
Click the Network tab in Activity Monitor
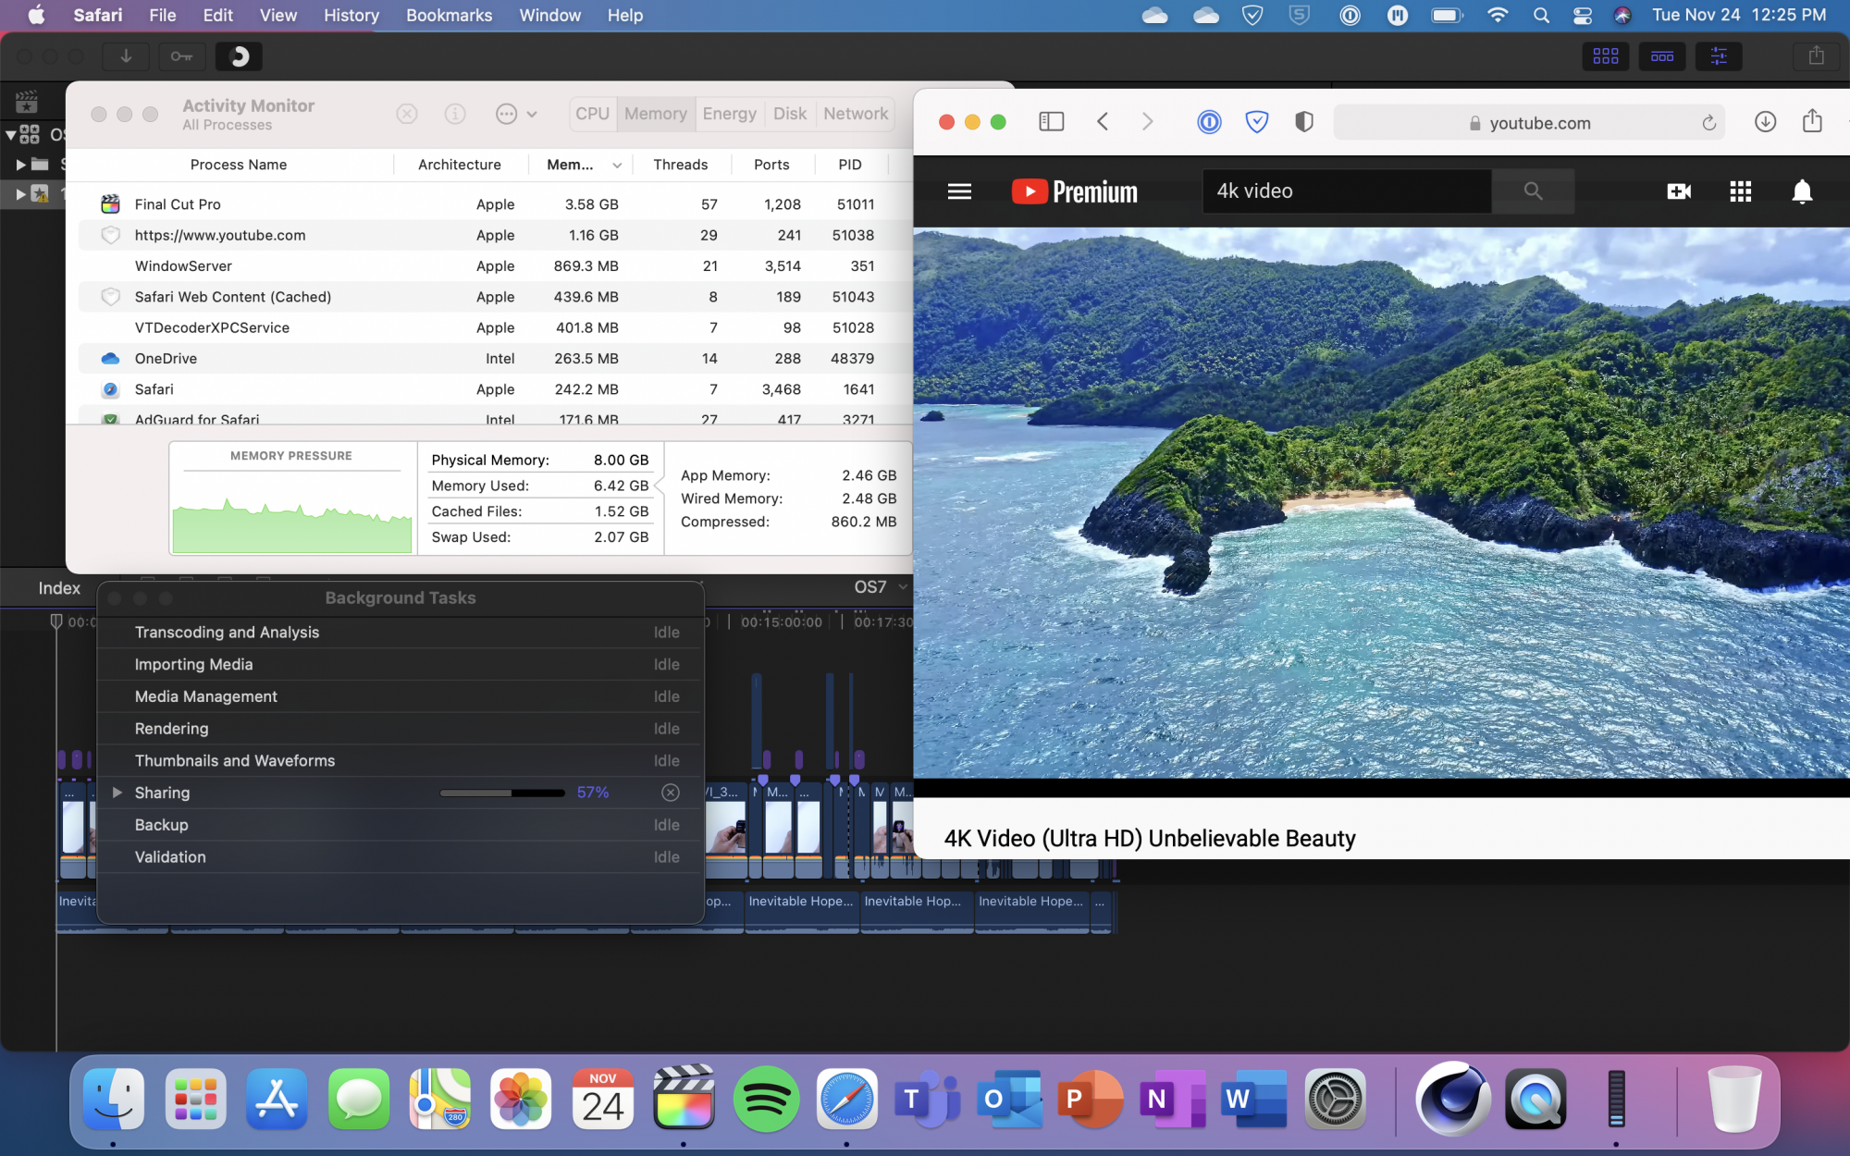coord(855,113)
